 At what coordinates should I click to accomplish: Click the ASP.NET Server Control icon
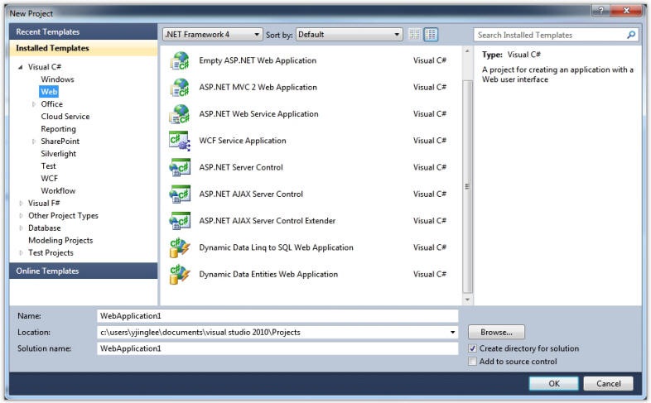pos(180,167)
